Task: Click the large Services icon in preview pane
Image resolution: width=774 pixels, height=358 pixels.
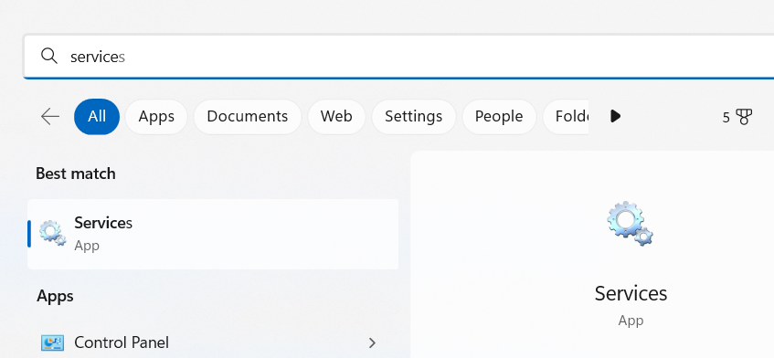Action: pyautogui.click(x=630, y=224)
